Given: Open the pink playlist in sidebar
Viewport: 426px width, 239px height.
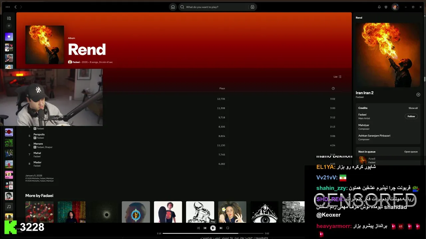Looking at the screenshot, I should pos(9,175).
